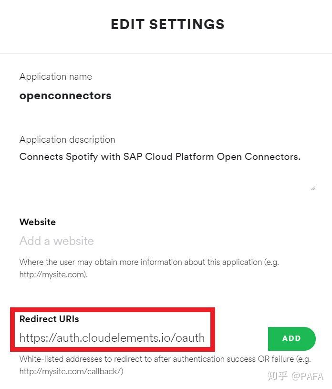Viewport: 332px width, 389px height.
Task: Click the EDIT SETTINGS heading
Action: pyautogui.click(x=167, y=24)
